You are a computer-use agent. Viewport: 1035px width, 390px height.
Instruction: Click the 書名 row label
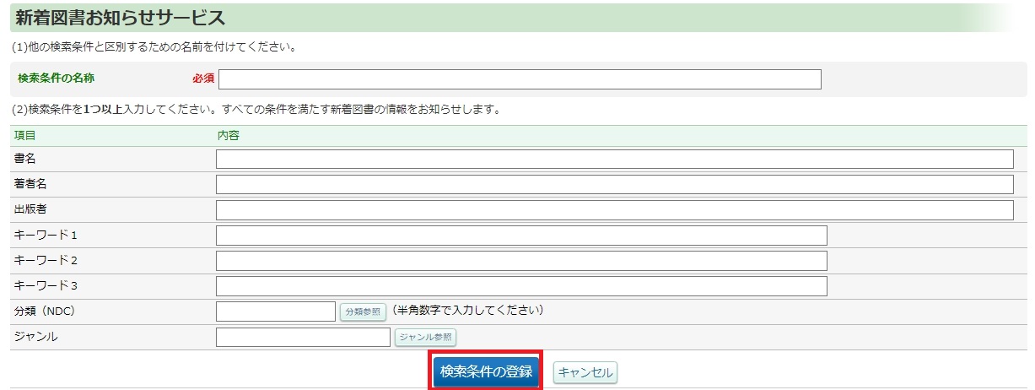(x=24, y=159)
